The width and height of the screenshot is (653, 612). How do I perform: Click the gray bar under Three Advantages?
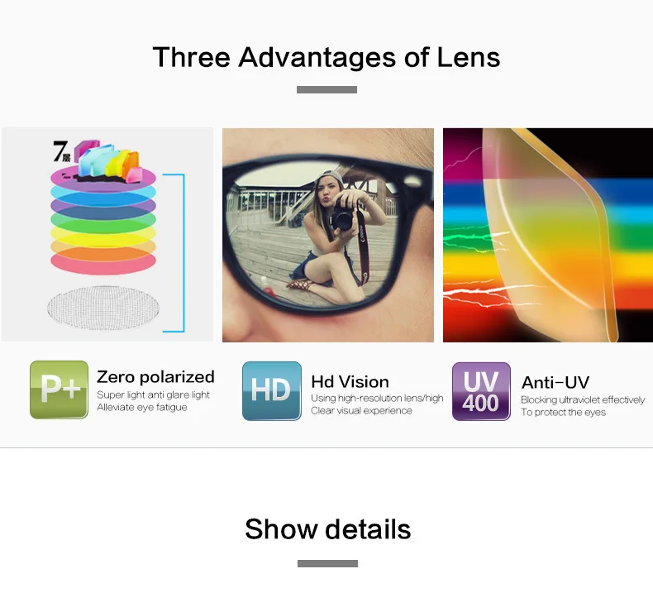coord(327,89)
